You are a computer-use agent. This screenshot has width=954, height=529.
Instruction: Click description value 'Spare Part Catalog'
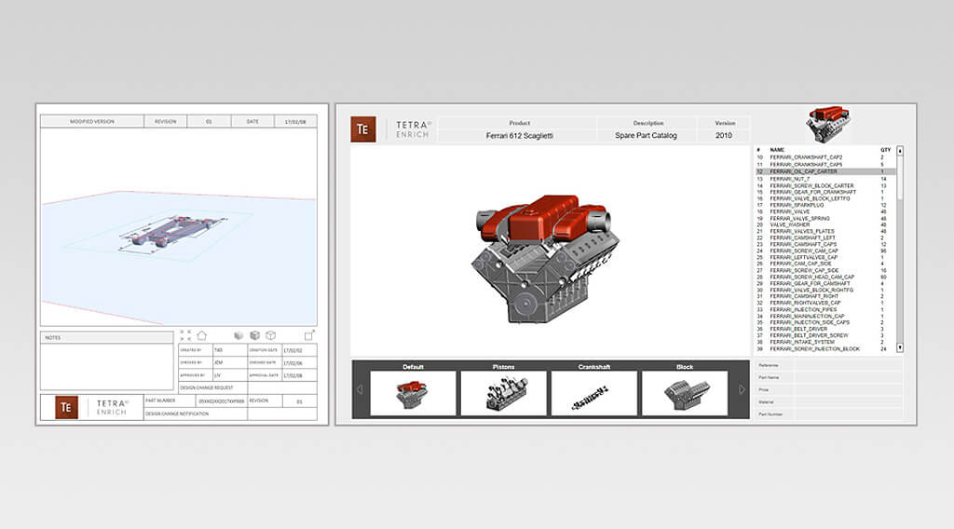click(x=647, y=136)
